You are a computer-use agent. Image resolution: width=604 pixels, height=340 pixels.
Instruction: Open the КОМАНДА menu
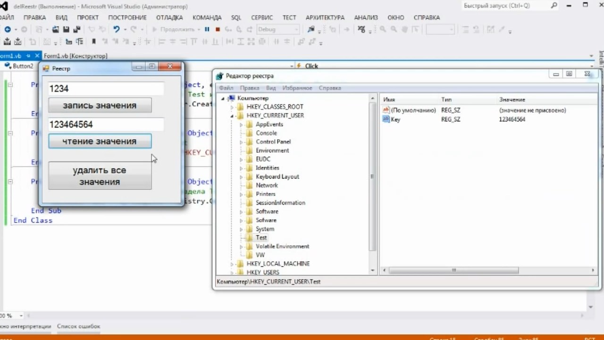pos(207,17)
